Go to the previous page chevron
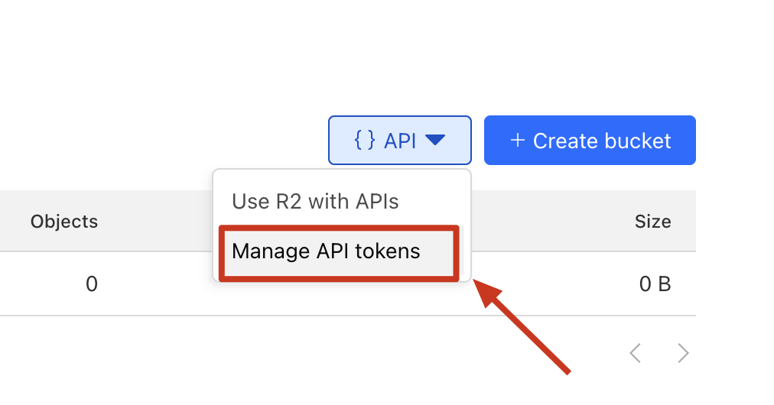Image resolution: width=774 pixels, height=405 pixels. [x=635, y=353]
